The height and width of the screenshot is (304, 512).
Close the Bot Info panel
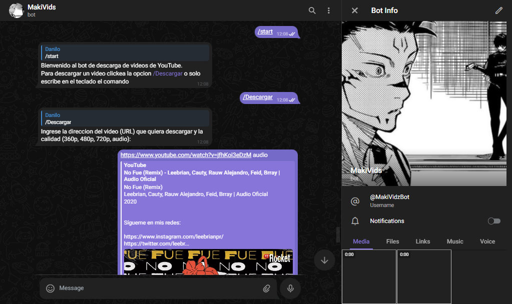[355, 10]
